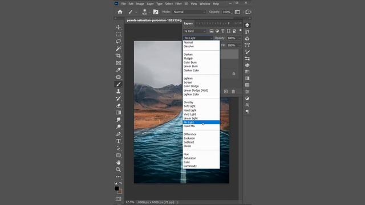Select the pexels-sebastian-palomino document tab
This screenshot has width=365, height=205.
(154, 20)
